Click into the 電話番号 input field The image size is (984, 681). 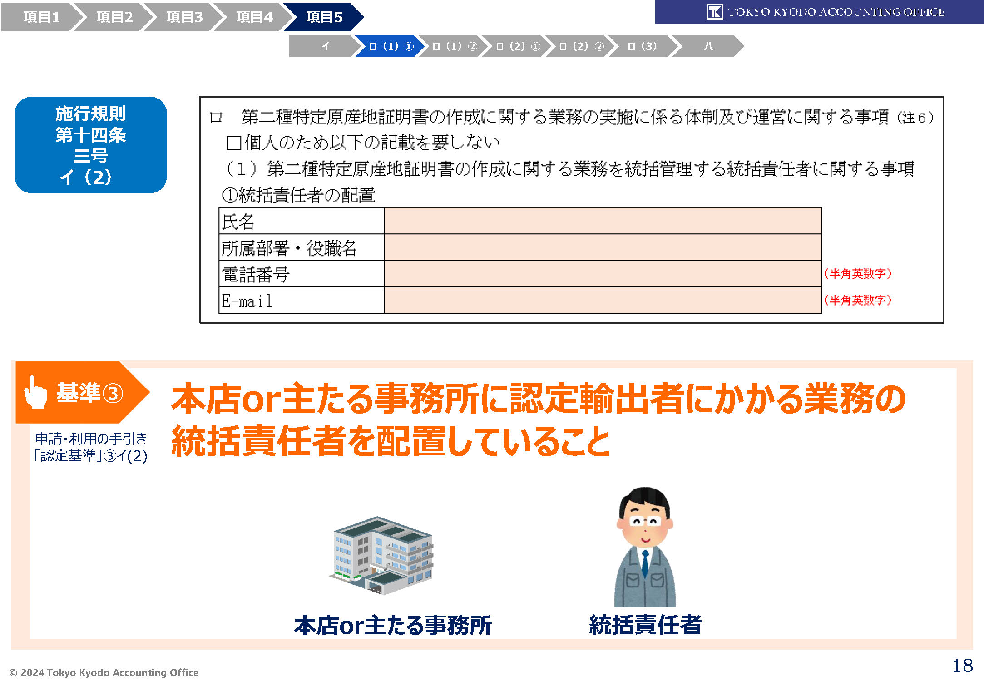pyautogui.click(x=603, y=274)
